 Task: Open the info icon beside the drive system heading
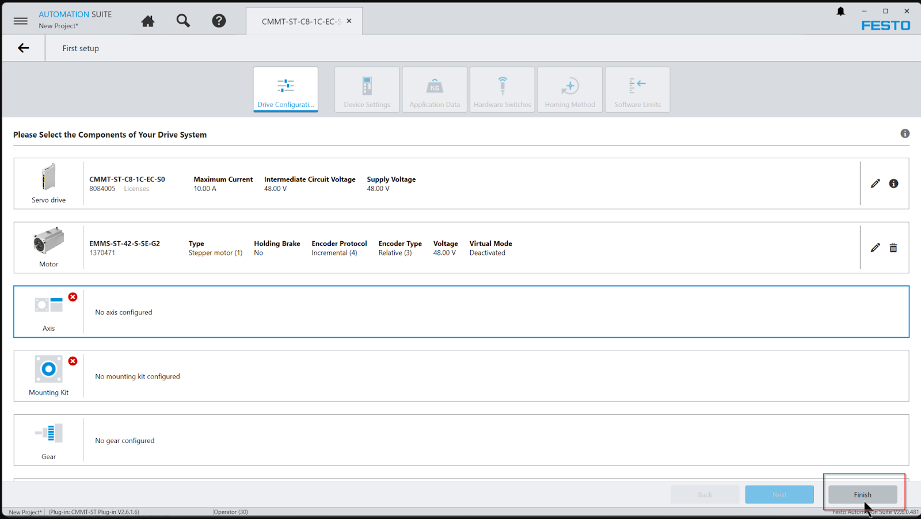(x=905, y=133)
